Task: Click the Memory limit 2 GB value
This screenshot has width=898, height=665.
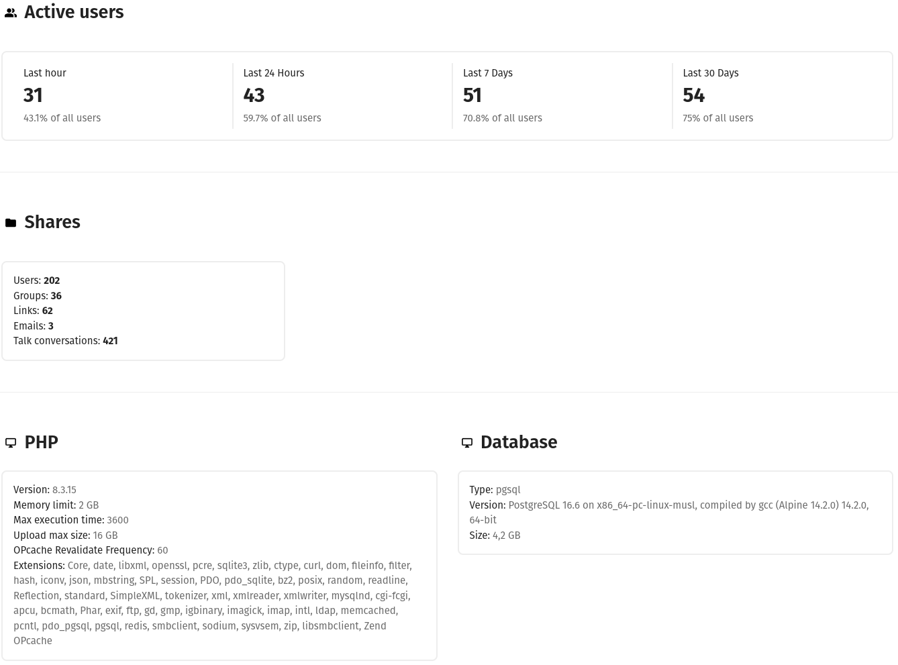Action: pos(89,505)
